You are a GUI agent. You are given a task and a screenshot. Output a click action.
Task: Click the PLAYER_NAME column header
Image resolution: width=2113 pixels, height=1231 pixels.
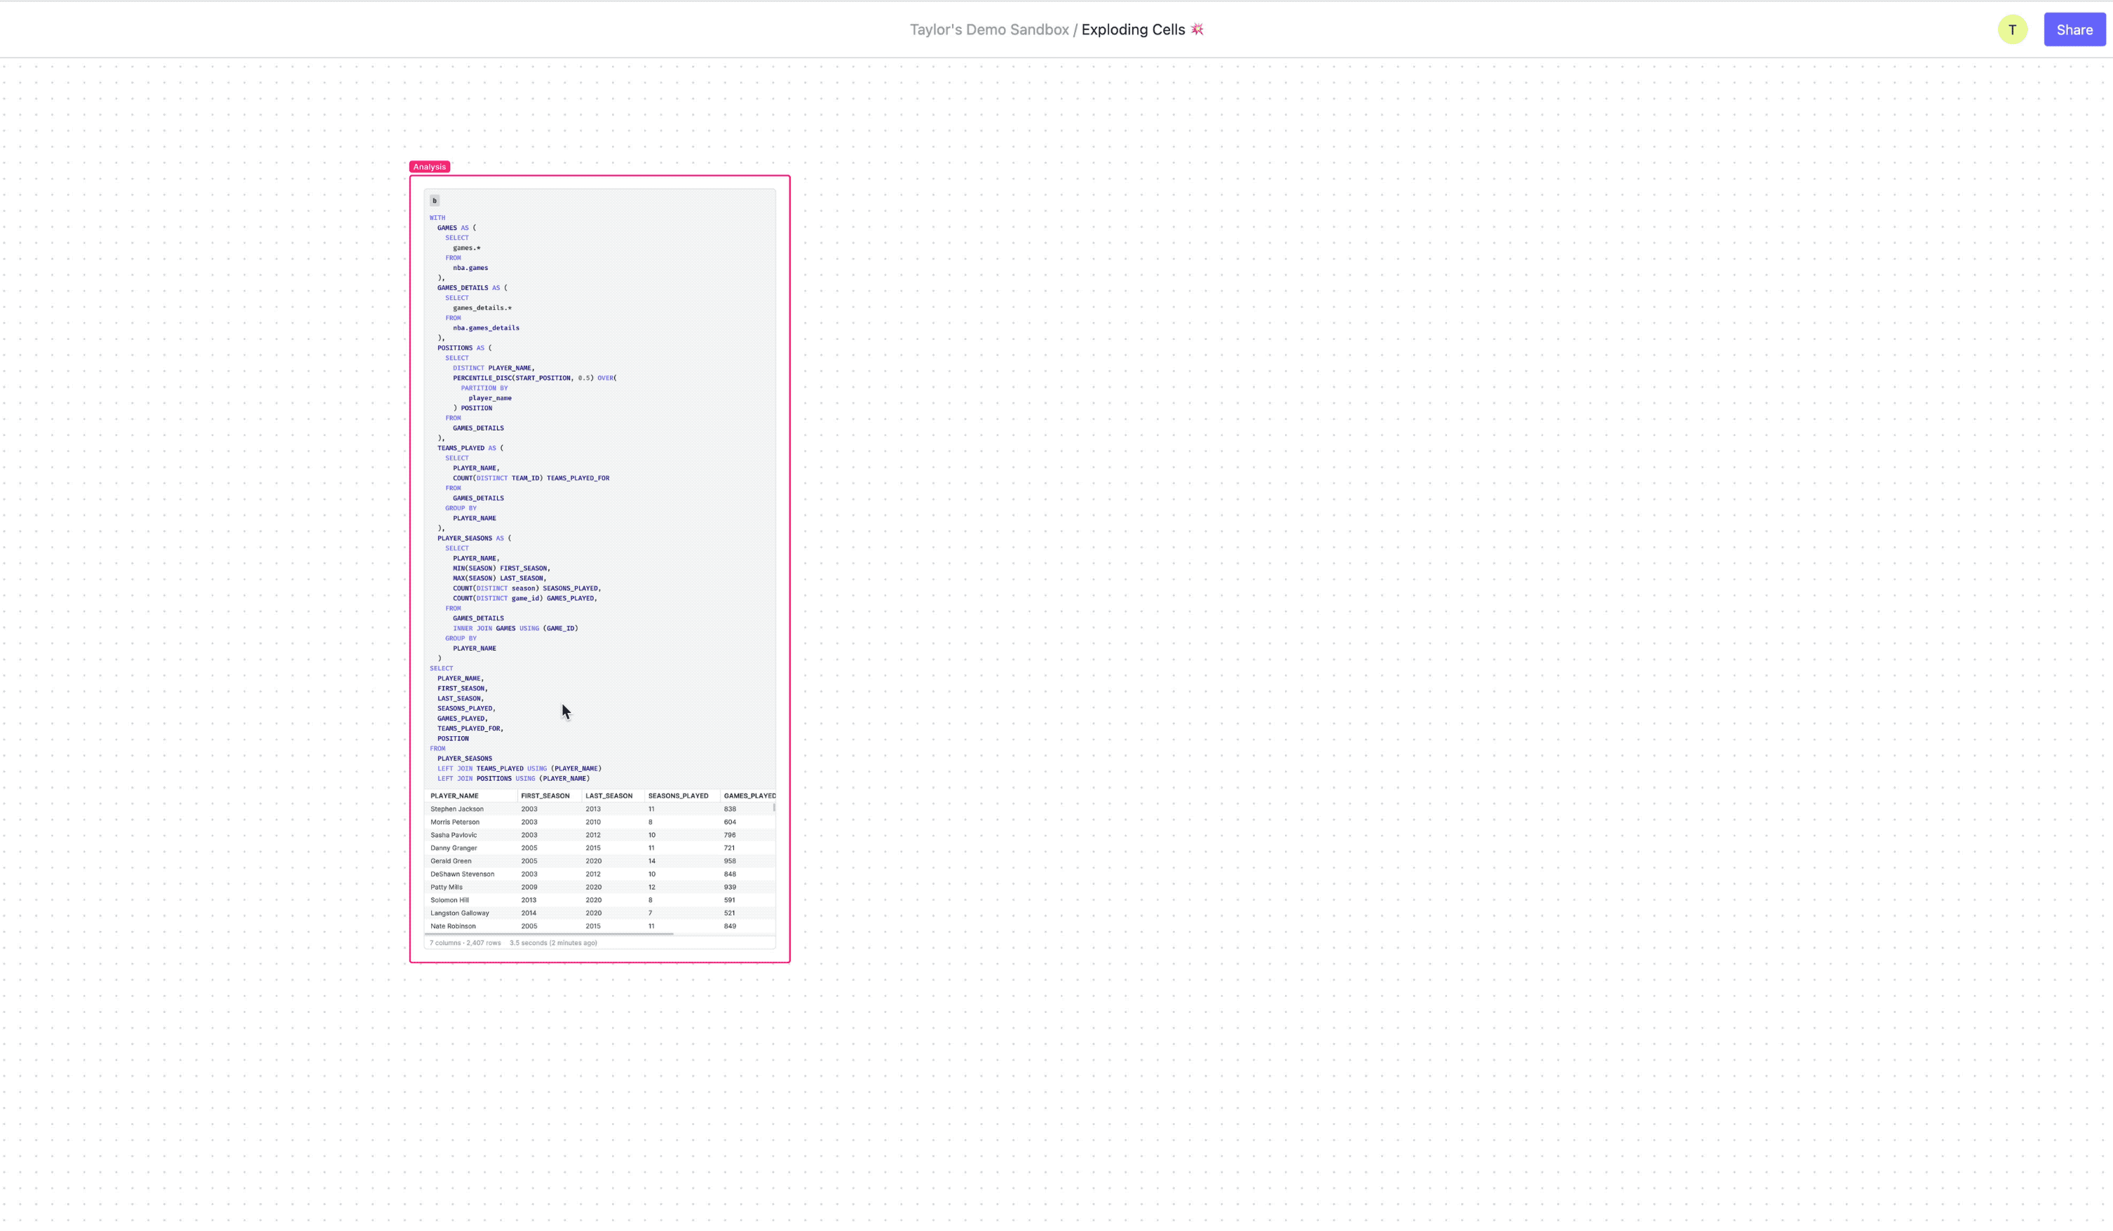pyautogui.click(x=454, y=796)
